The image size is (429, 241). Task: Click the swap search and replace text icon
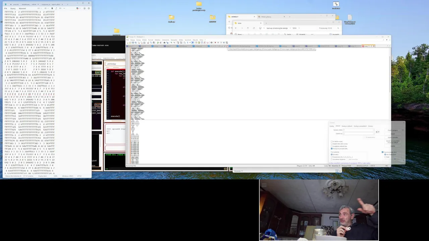377,132
